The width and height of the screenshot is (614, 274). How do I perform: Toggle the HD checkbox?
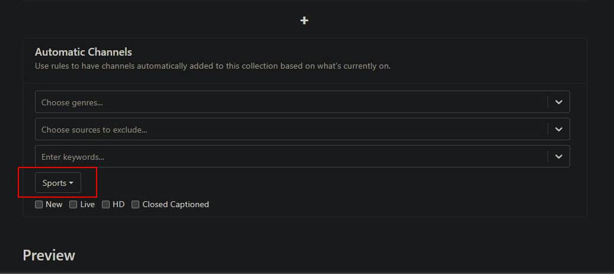pyautogui.click(x=106, y=205)
